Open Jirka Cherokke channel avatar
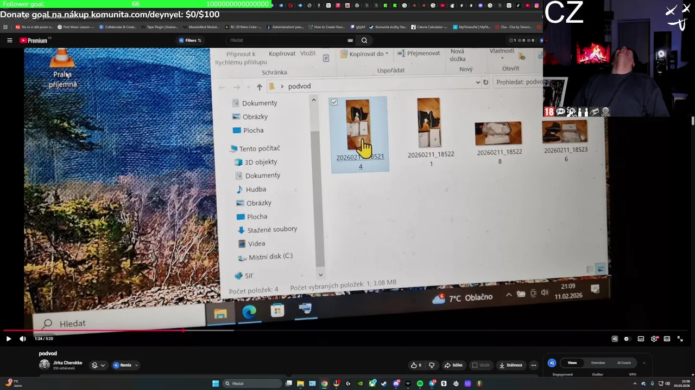The height and width of the screenshot is (390, 695). 44,365
